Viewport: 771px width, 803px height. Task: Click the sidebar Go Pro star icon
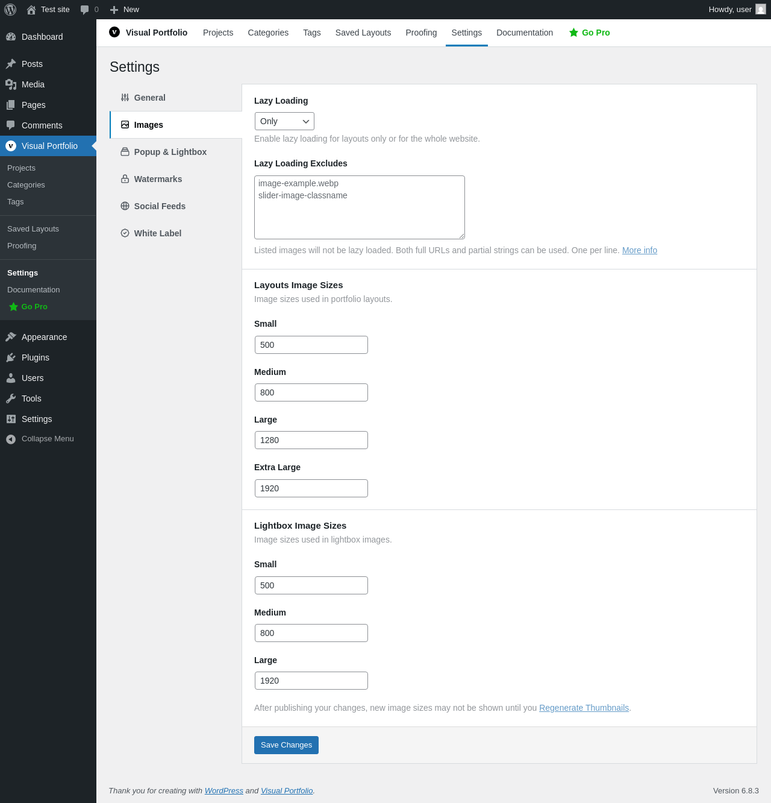pos(13,307)
